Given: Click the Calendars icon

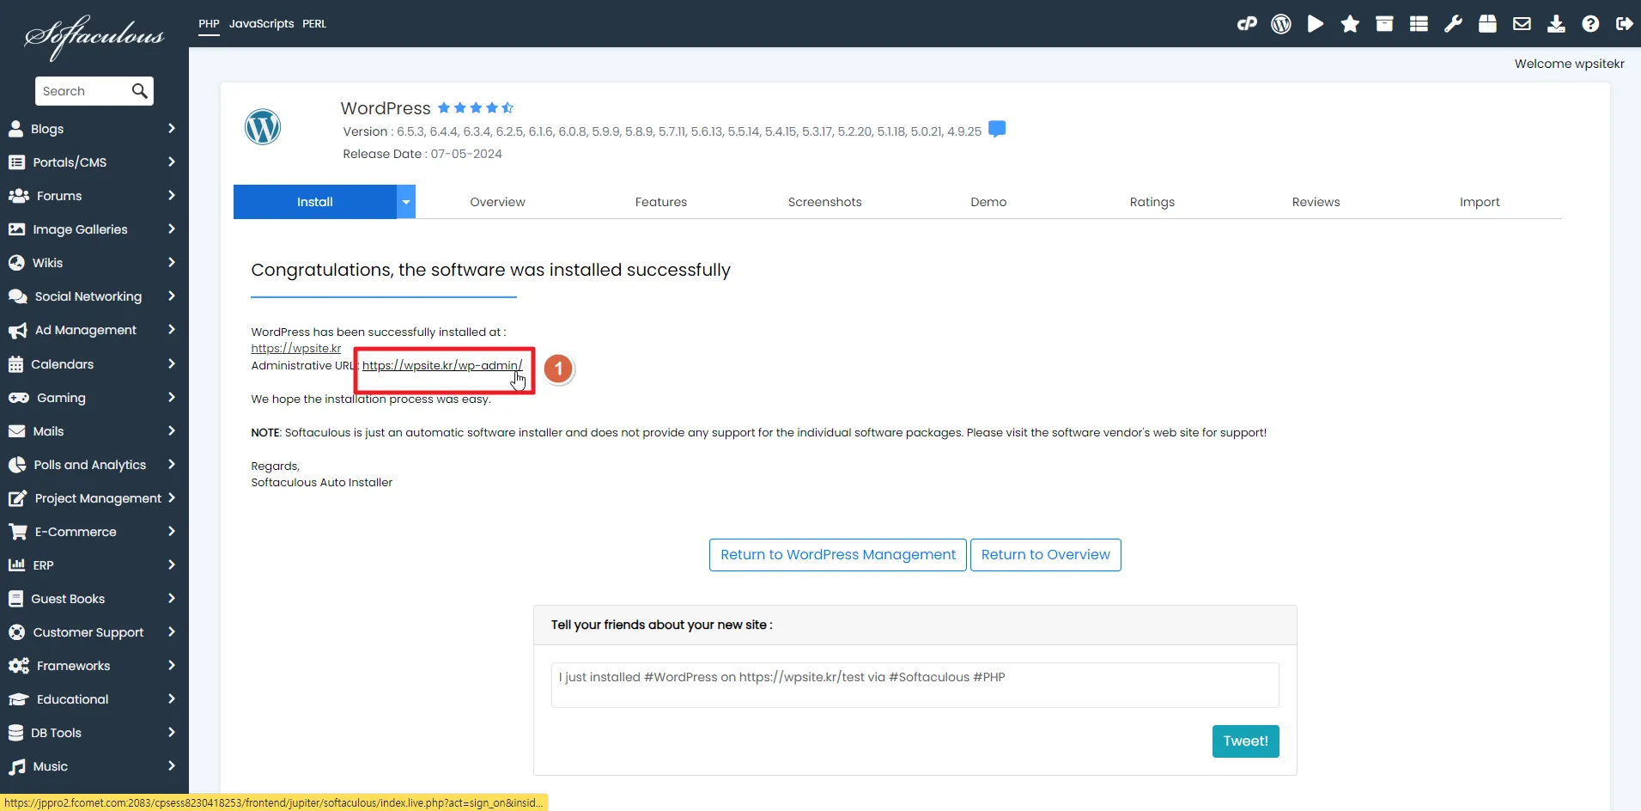Looking at the screenshot, I should pos(15,364).
